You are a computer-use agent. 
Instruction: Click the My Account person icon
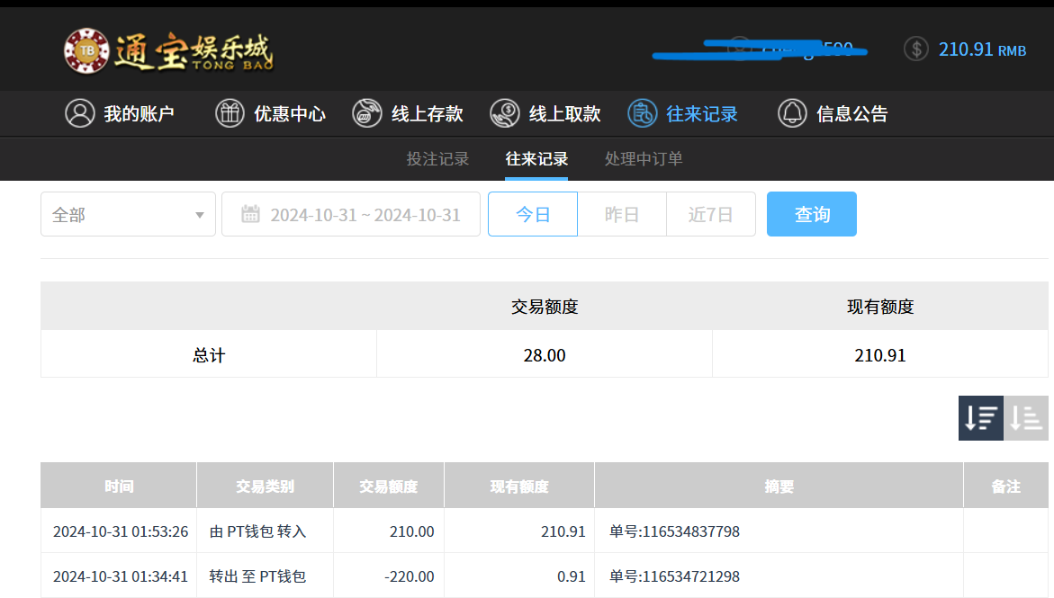tap(79, 114)
